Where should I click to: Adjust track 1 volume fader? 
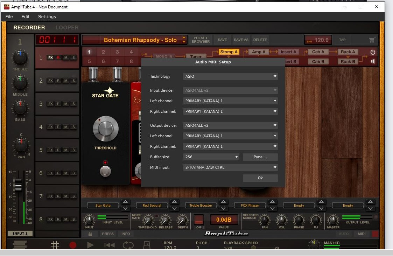point(18,186)
